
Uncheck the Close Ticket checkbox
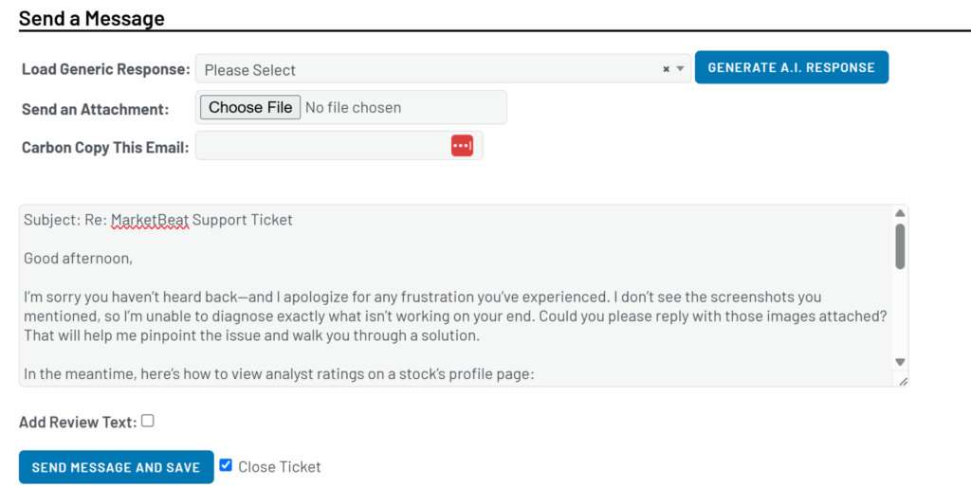(x=226, y=465)
